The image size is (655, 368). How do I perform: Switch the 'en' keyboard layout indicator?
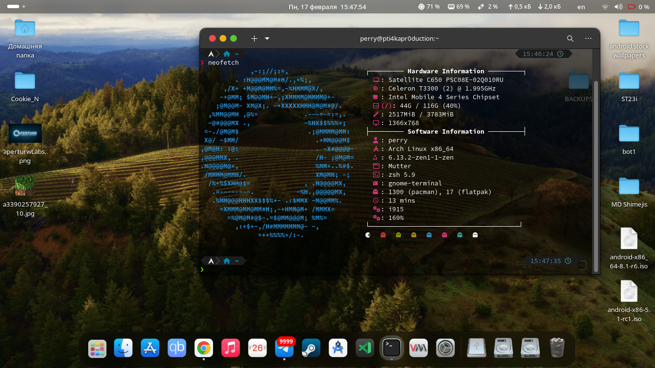click(581, 7)
